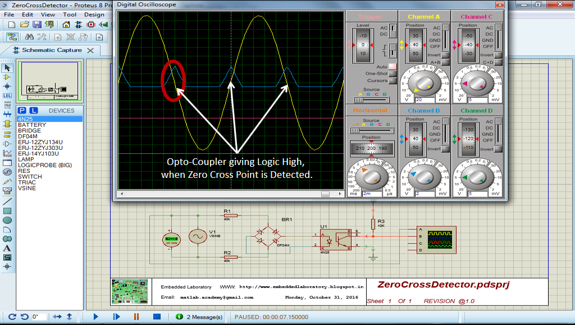Click the P pick-devices button
The image size is (575, 325).
pyautogui.click(x=21, y=111)
